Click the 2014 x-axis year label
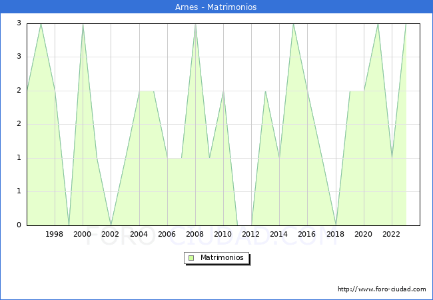The image size is (433, 300). (278, 234)
